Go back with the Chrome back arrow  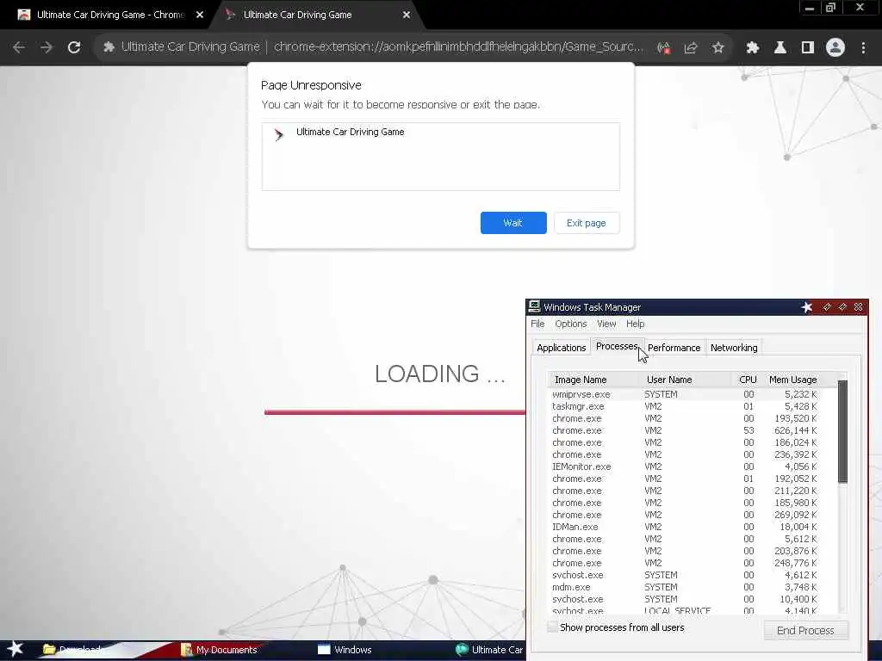(19, 47)
